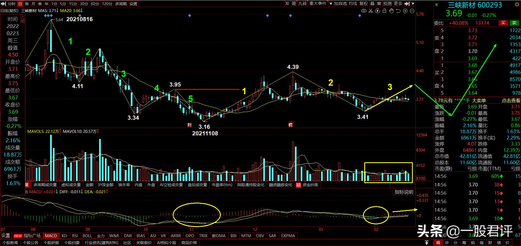Switch chart to 分时 intraday view
Viewport: 521px width, 246px height.
[12, 4]
